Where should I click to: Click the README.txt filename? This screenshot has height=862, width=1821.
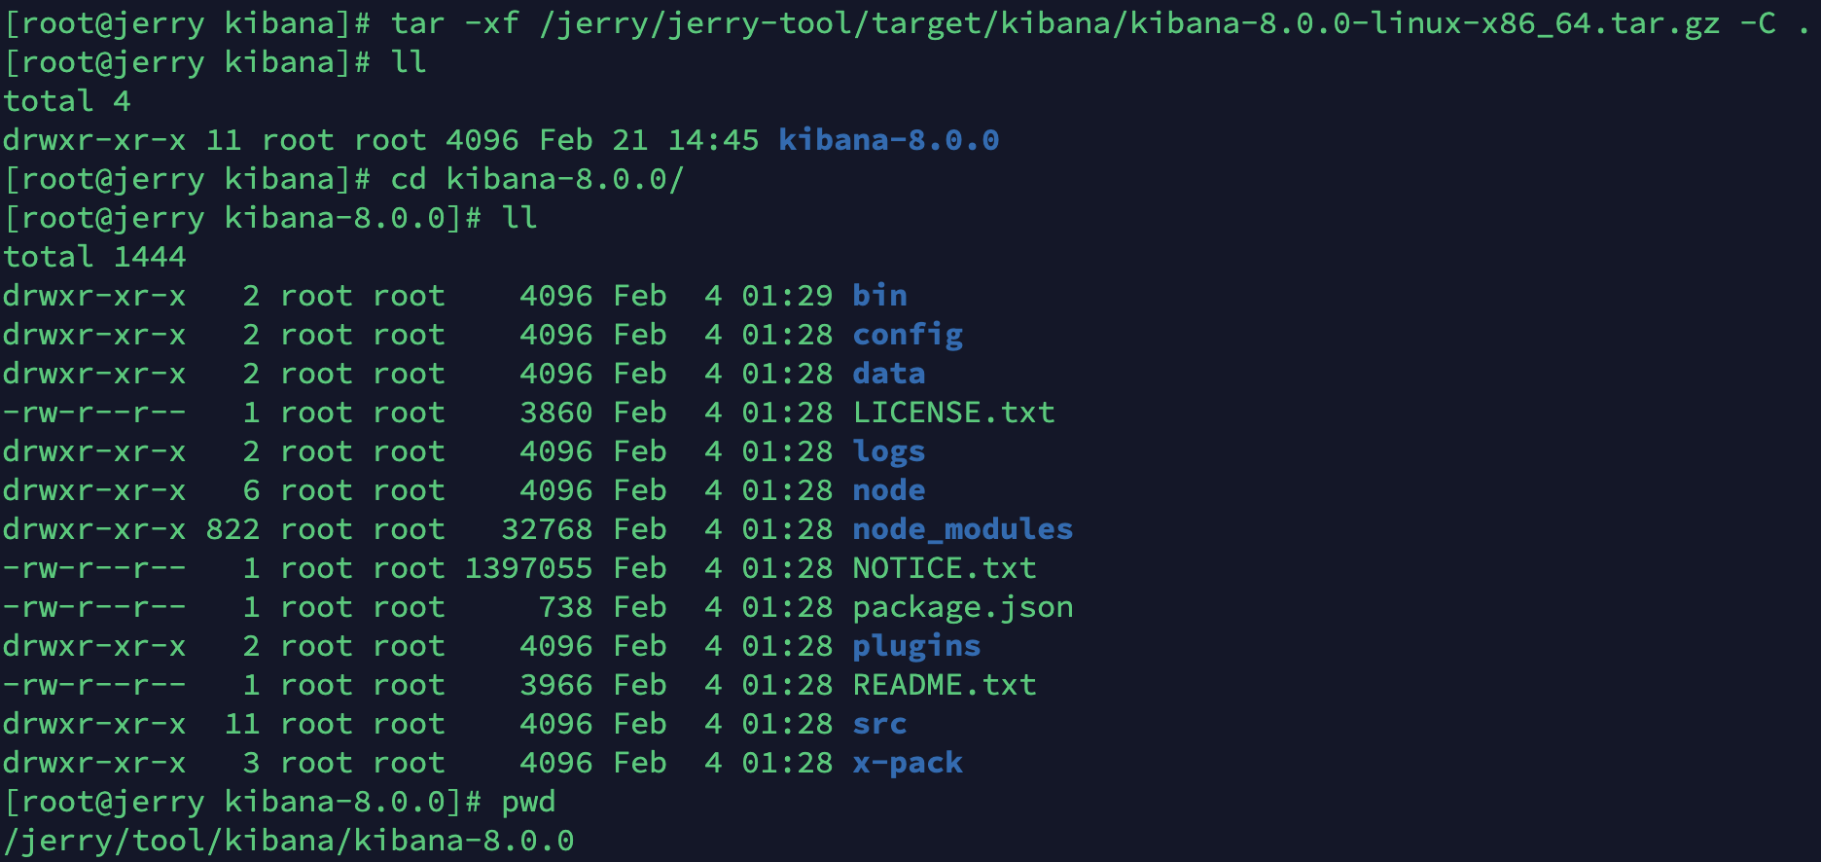[x=944, y=685]
